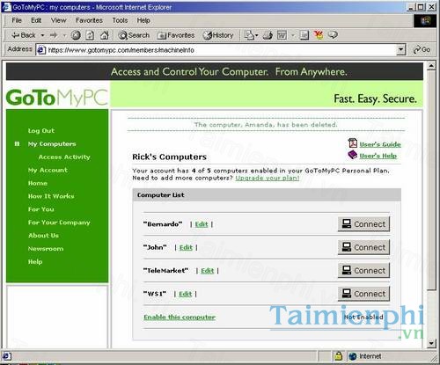Viewport: 440px width, 365px height.
Task: Click the vertical scrollbar thumb
Action: (x=431, y=180)
